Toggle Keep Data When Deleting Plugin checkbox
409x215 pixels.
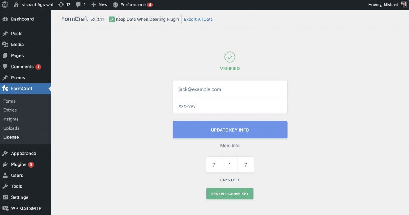[111, 20]
